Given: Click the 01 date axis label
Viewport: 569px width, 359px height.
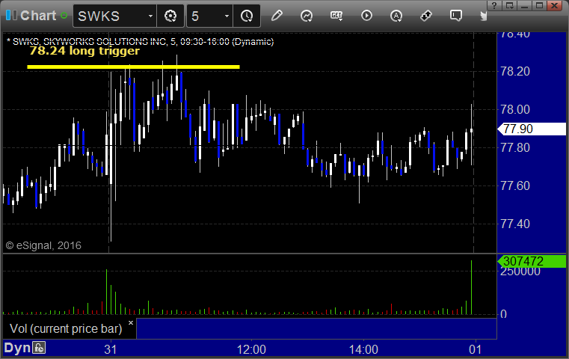Looking at the screenshot, I should [475, 349].
